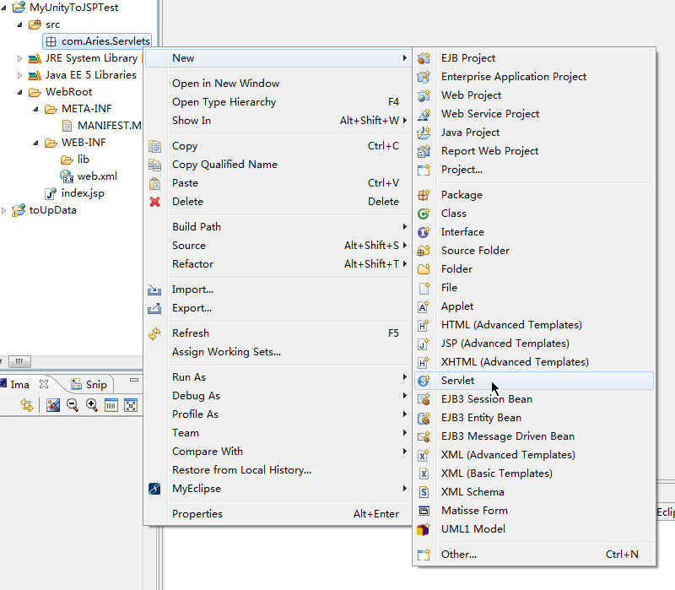Select Paste from the context menu
Screen dimensions: 675x590
278,183
